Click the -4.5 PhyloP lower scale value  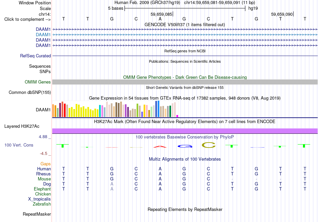(44, 154)
